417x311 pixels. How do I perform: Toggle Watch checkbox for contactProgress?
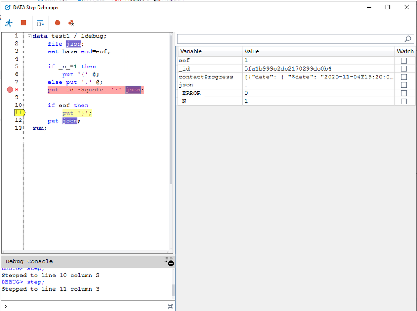click(x=404, y=77)
